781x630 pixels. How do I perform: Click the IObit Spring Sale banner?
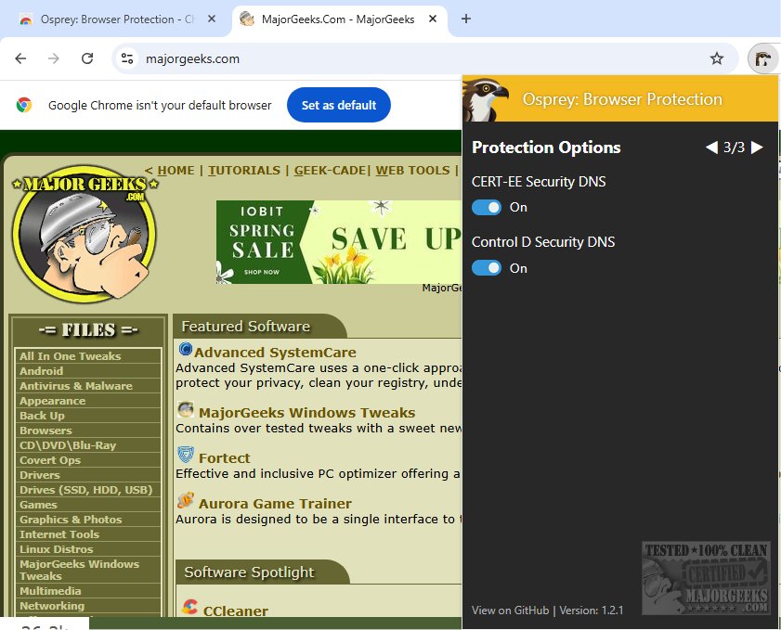point(339,242)
